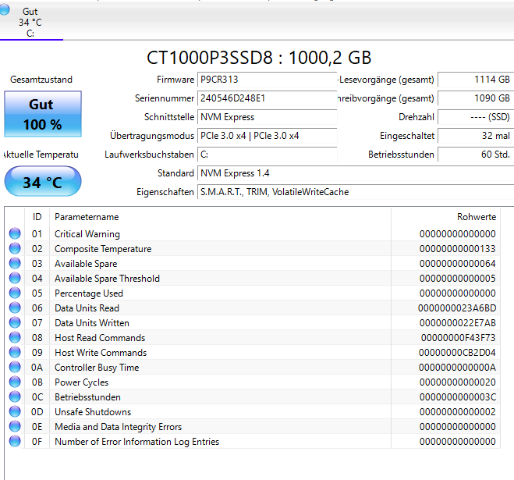Select the Host Write Commands parameter name
Image resolution: width=514 pixels, height=480 pixels.
point(101,352)
